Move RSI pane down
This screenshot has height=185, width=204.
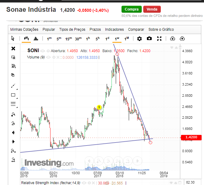[x=171, y=183]
